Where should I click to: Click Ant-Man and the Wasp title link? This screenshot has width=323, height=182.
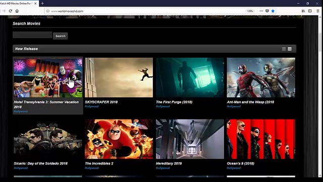coord(250,102)
